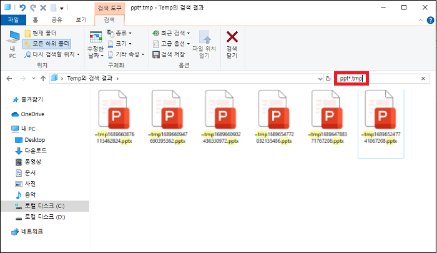
Task: Click the Redo icon in title bar
Action: point(33,7)
